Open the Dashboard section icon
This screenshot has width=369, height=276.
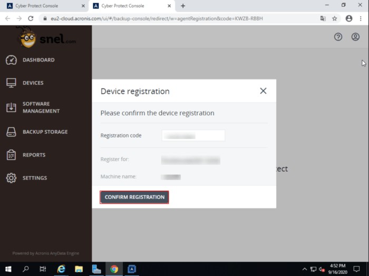point(11,60)
